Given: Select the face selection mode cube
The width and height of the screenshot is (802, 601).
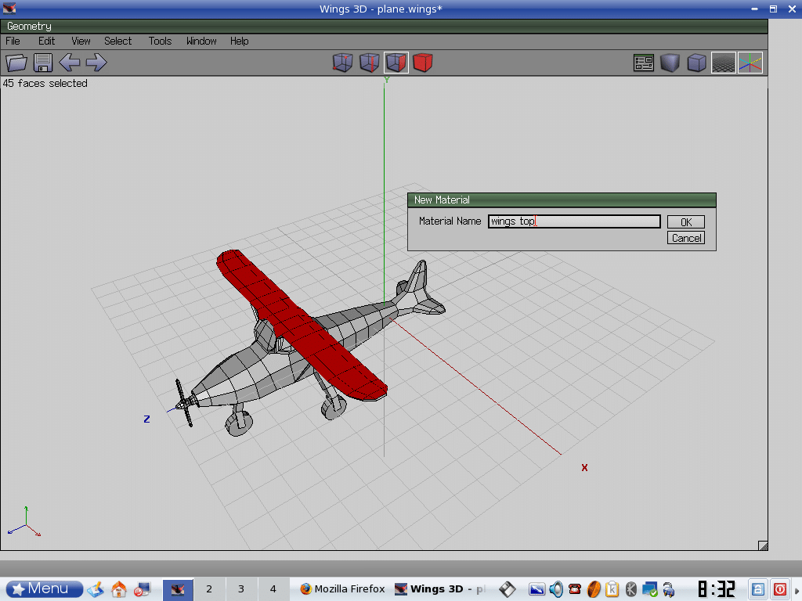Looking at the screenshot, I should pos(396,63).
